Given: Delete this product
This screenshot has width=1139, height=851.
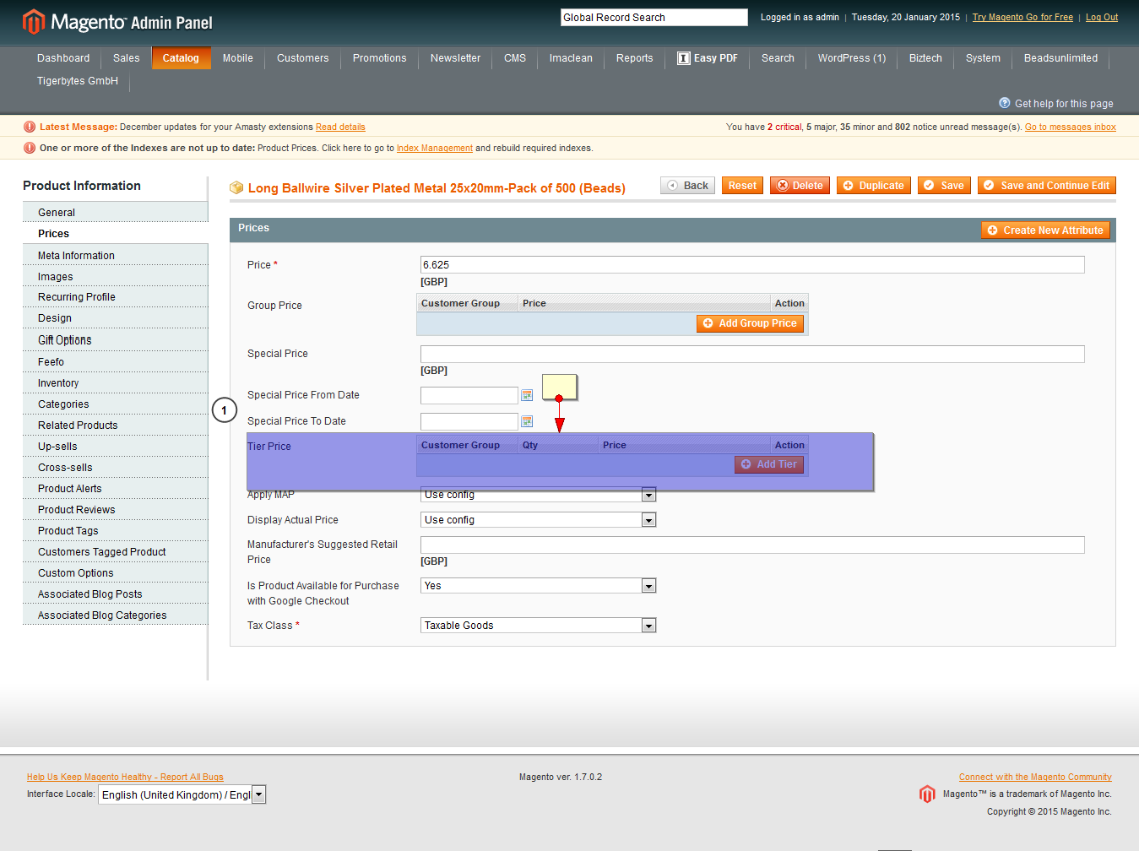Looking at the screenshot, I should coord(799,186).
